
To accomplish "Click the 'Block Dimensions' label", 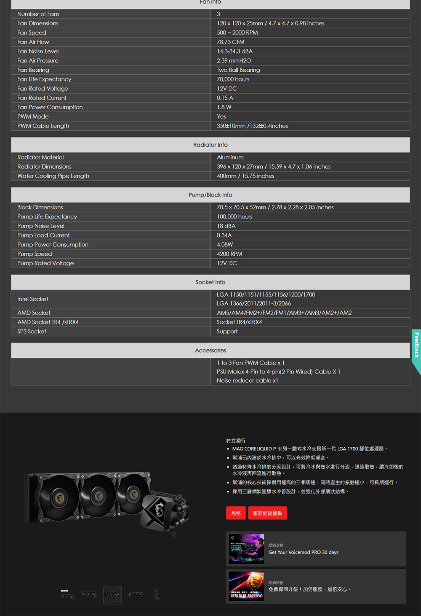I will [x=40, y=207].
